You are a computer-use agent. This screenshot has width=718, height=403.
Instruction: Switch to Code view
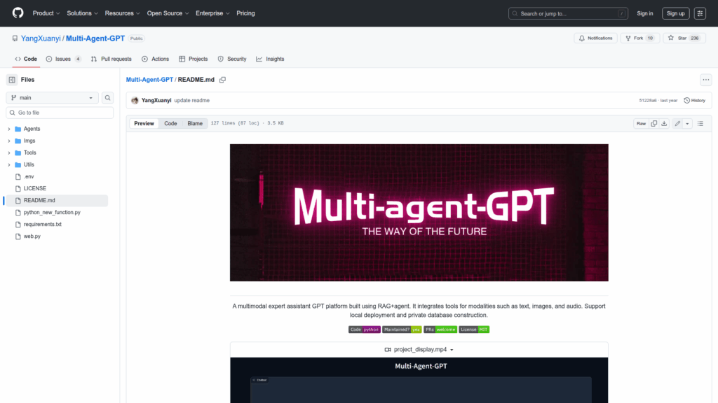[x=170, y=123]
